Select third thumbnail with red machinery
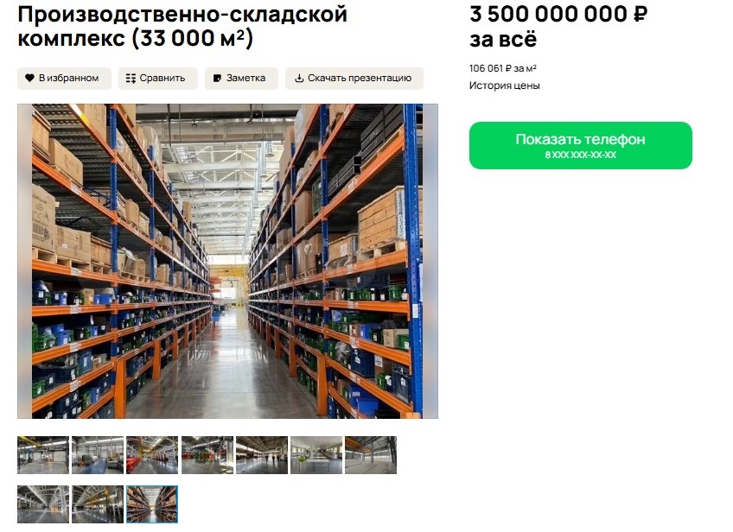This screenshot has width=733, height=532. click(152, 455)
